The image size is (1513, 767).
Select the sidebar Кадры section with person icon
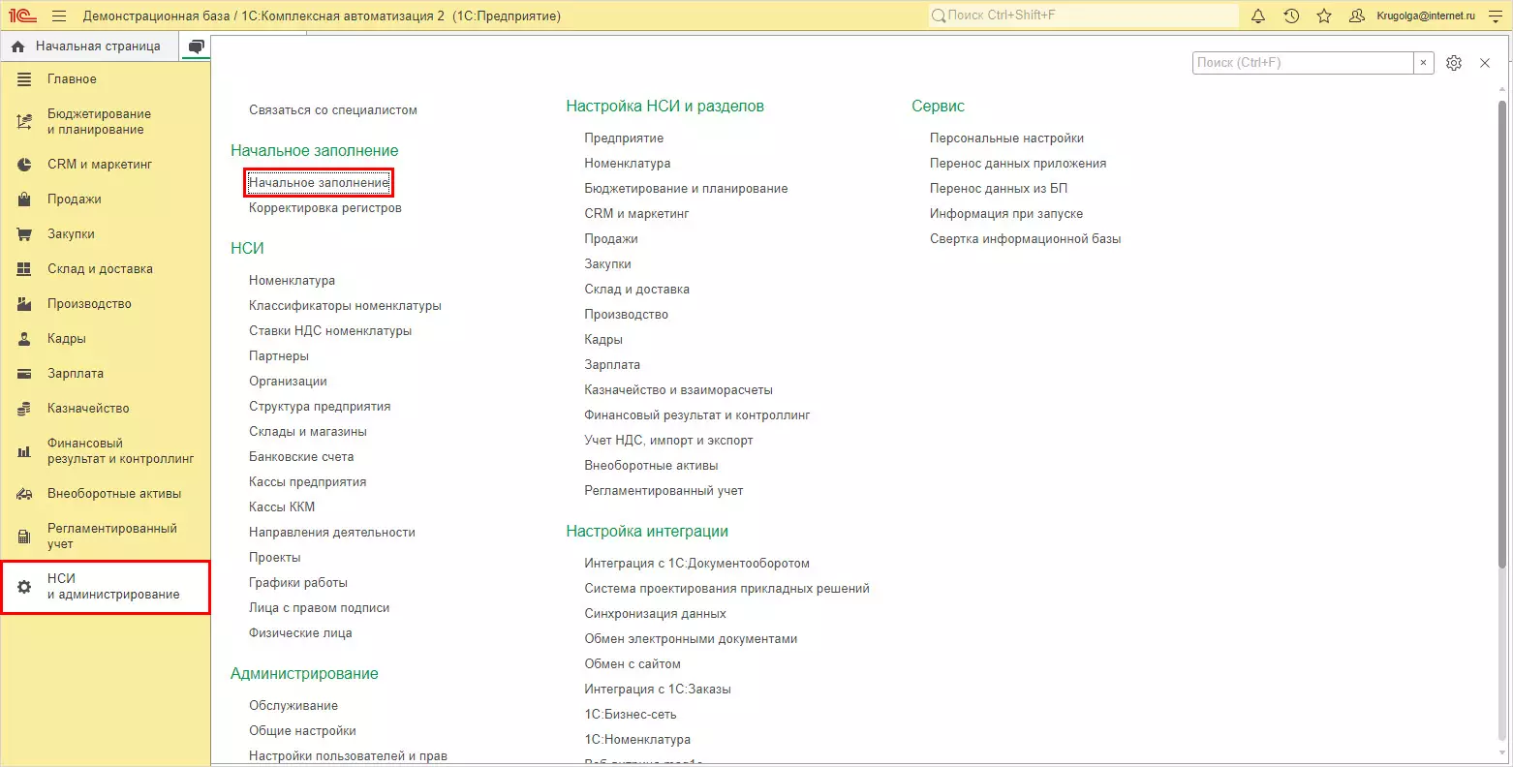[x=106, y=339]
